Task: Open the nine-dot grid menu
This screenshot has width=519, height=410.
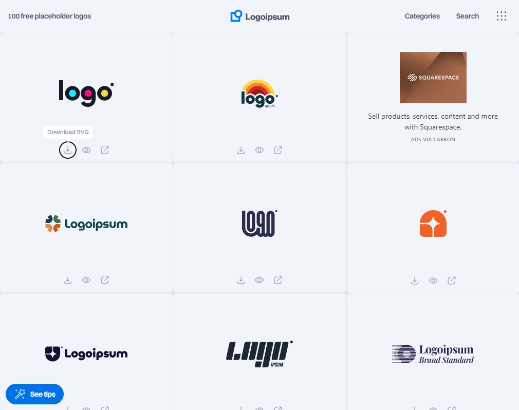Action: coord(501,16)
